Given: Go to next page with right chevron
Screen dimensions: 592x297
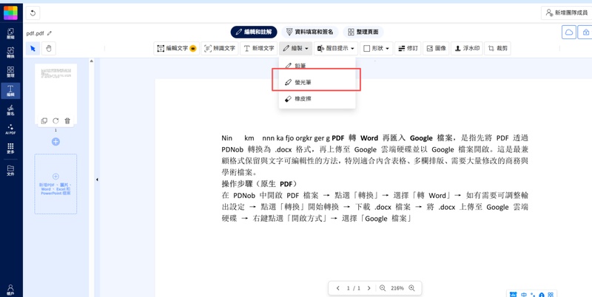Looking at the screenshot, I should click(x=369, y=288).
